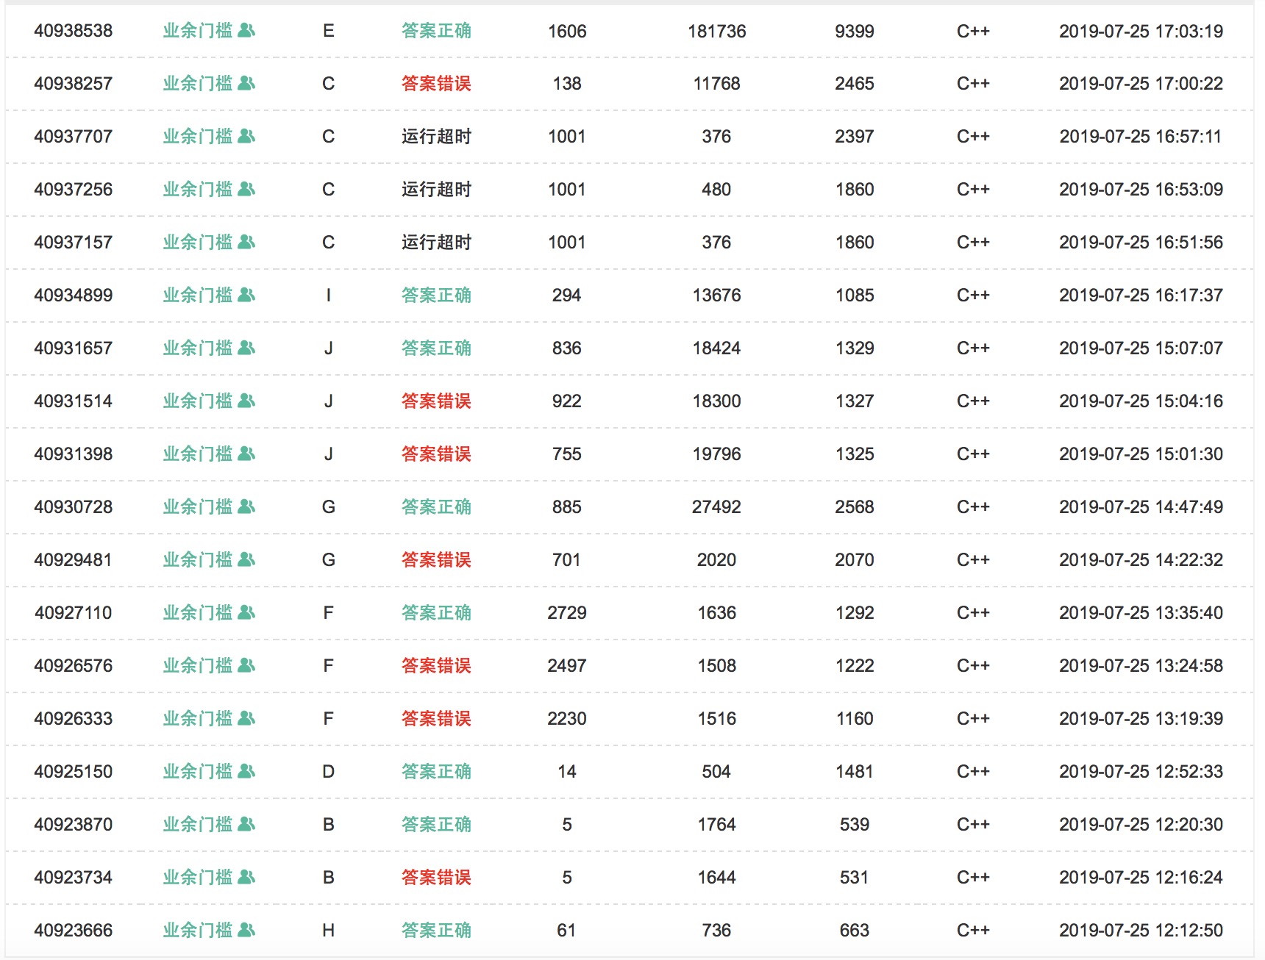Click the group icon beside submission 40930728

coord(247,507)
